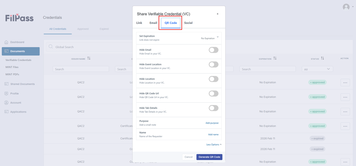Click the Add name link

tap(213, 135)
